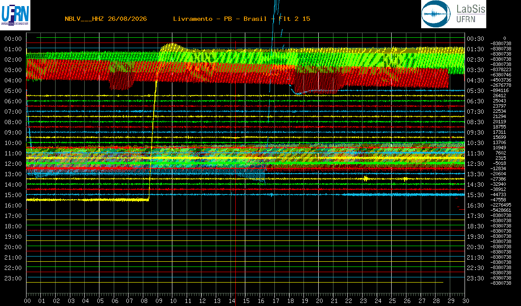This screenshot has height=306, width=521.
Task: Click amplitude value -20604
Action: [499, 174]
